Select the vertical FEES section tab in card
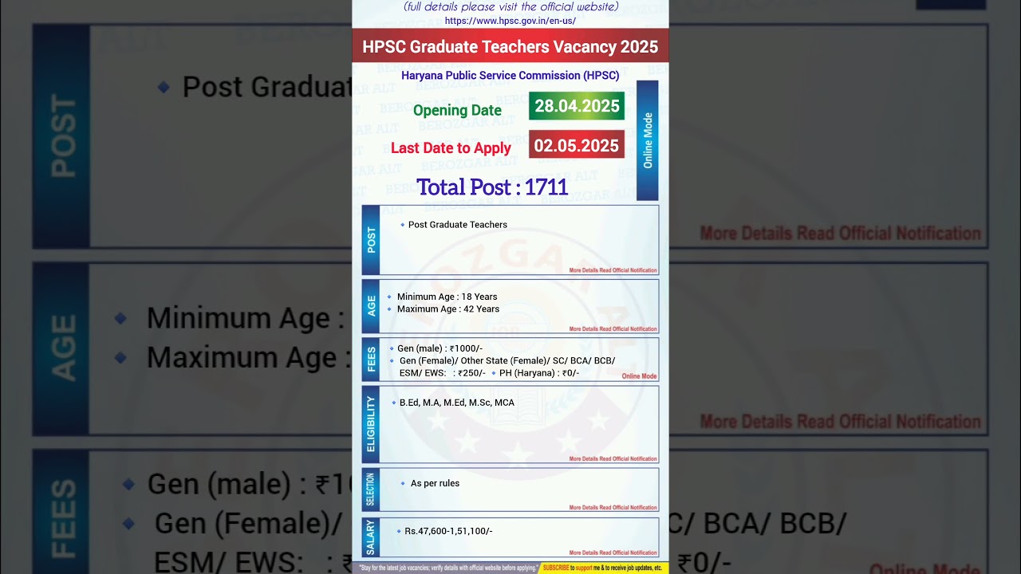The height and width of the screenshot is (574, 1021). [x=371, y=360]
